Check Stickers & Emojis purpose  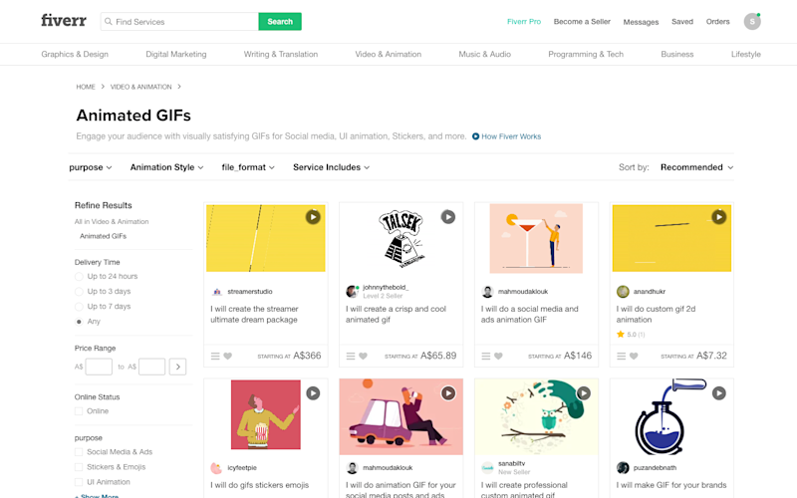[x=79, y=467]
